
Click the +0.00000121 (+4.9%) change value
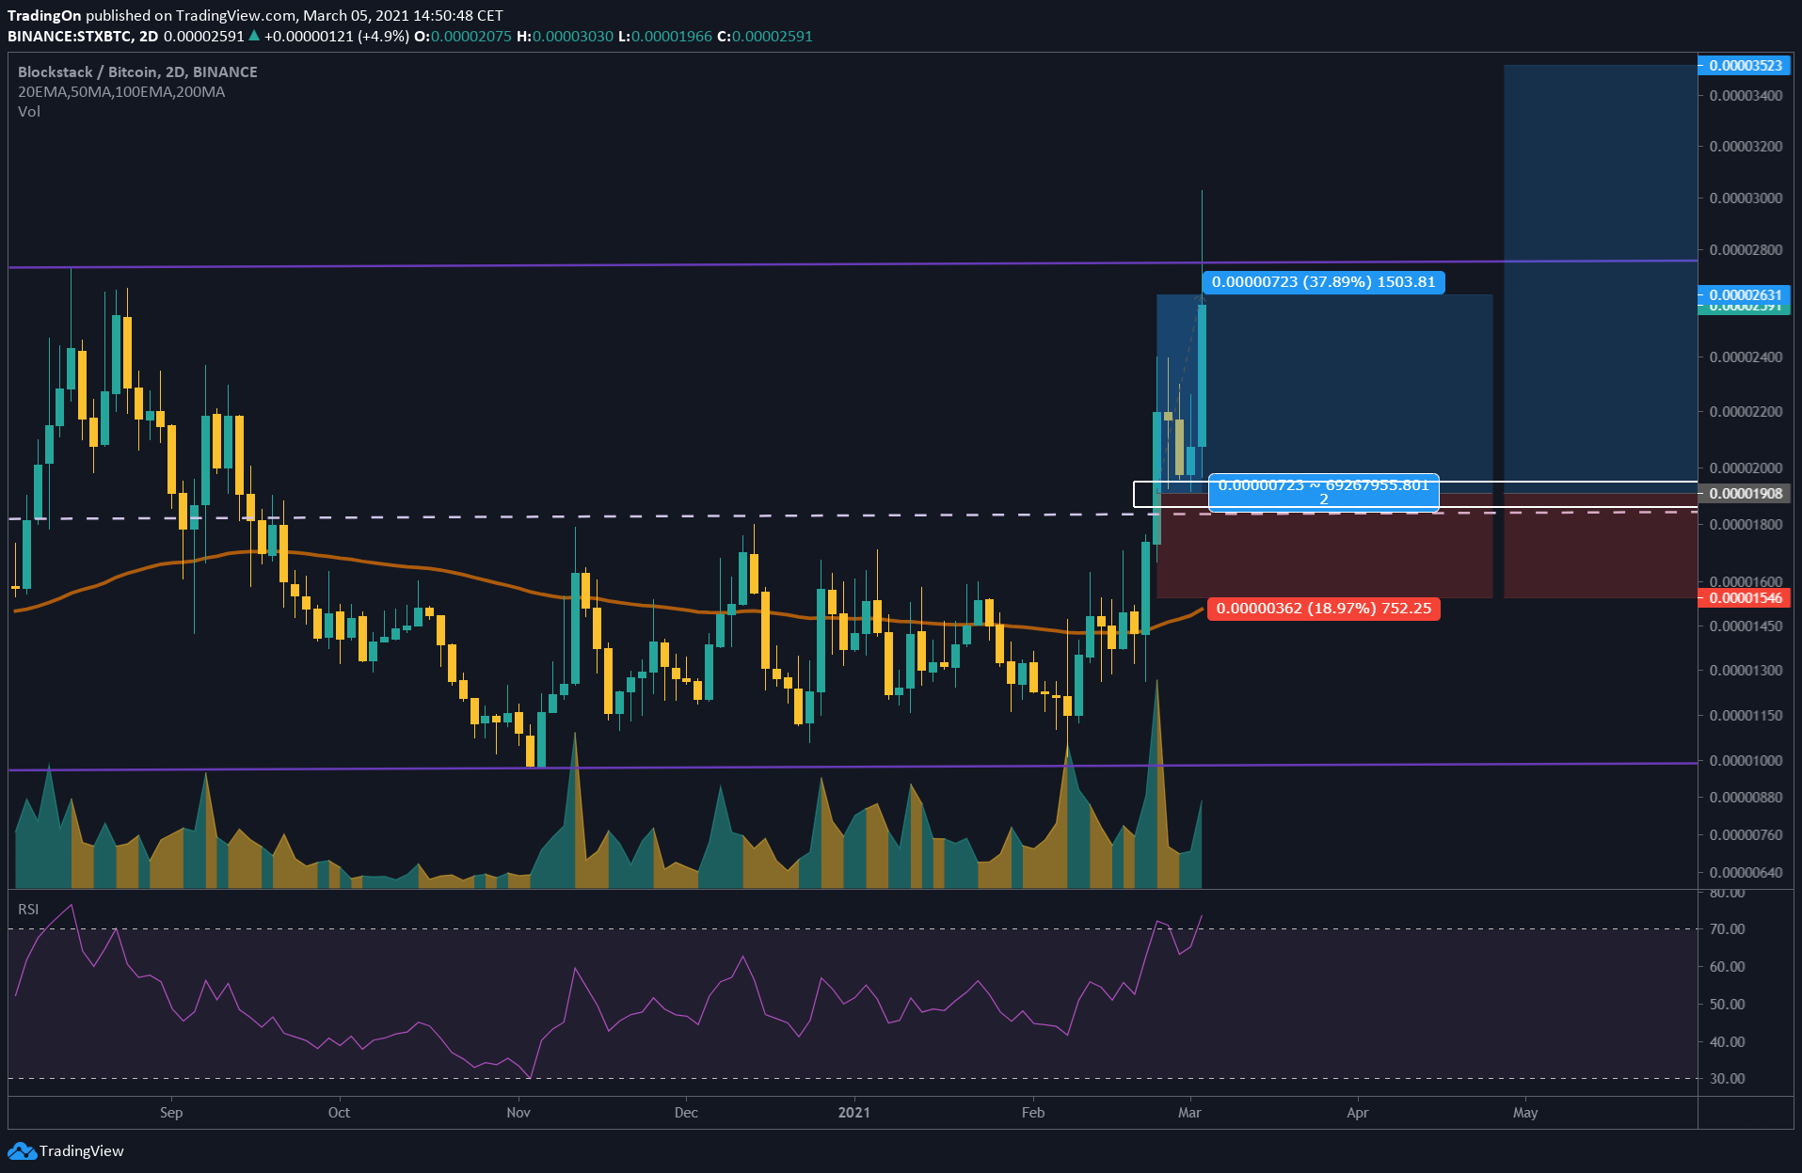337,36
